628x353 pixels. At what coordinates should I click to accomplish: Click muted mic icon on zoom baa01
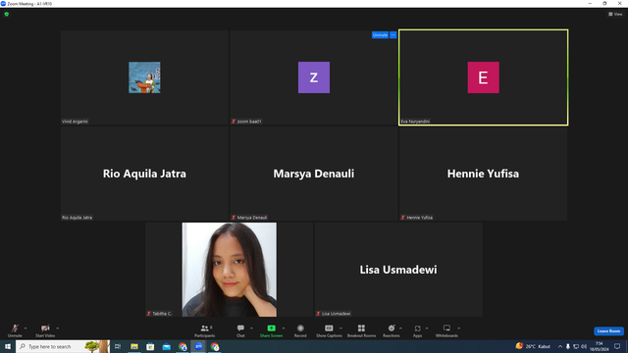coord(234,122)
